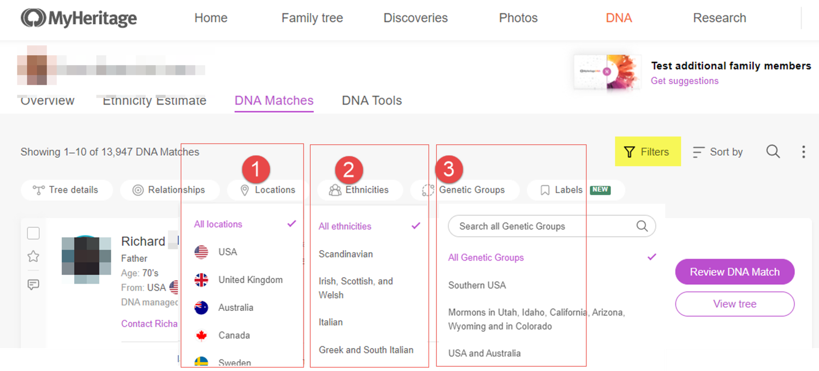
Task: Click the magnifying glass search icon
Action: [773, 151]
